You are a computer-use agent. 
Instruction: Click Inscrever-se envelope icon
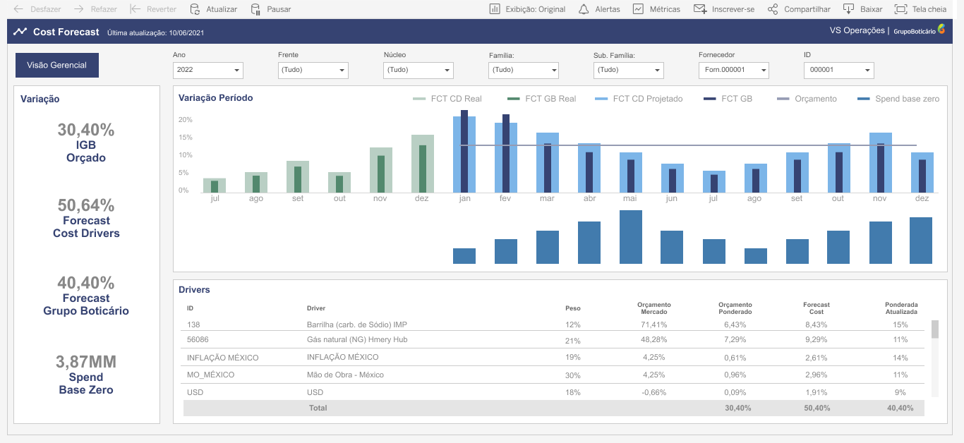point(700,9)
